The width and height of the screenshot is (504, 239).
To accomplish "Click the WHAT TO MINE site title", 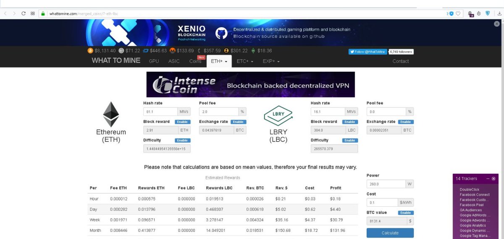I will tap(116, 60).
